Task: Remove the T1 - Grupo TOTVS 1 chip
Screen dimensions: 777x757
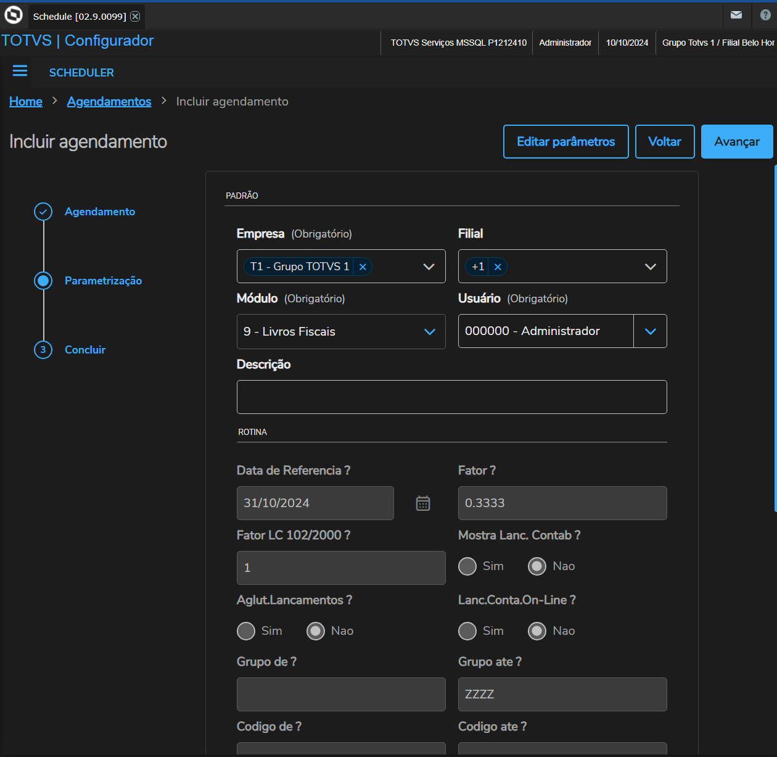Action: 363,267
